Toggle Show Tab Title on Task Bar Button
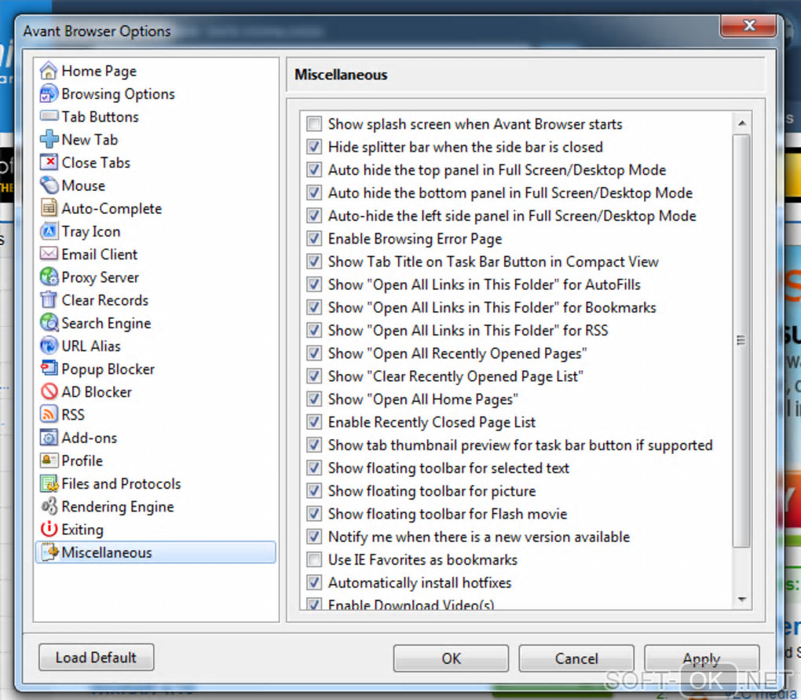Image resolution: width=801 pixels, height=700 pixels. coord(313,261)
